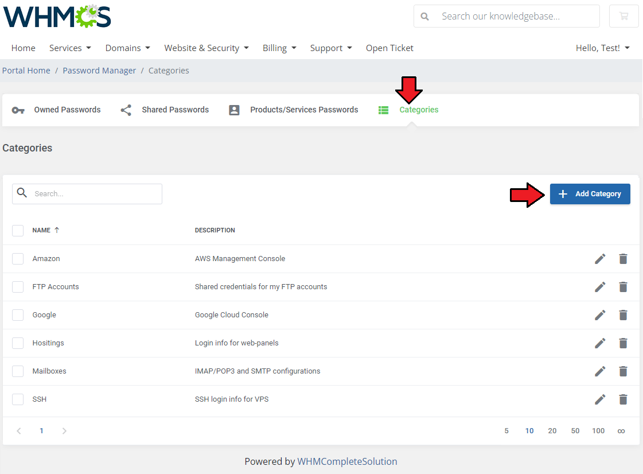Select the Google row checkbox
643x474 pixels.
pos(18,315)
